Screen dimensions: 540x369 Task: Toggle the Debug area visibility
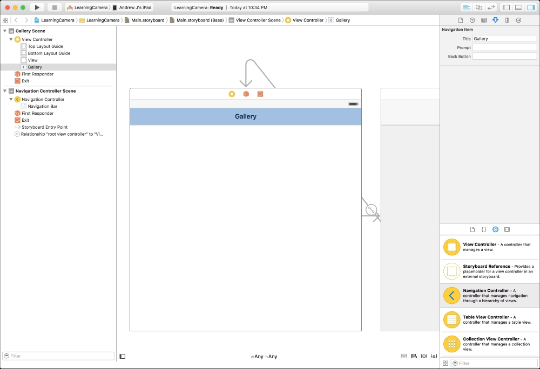(x=519, y=7)
